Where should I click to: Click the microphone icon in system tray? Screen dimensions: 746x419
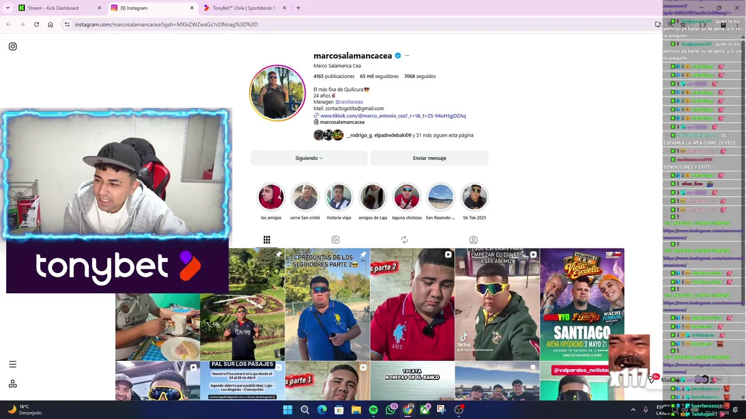pyautogui.click(x=646, y=410)
